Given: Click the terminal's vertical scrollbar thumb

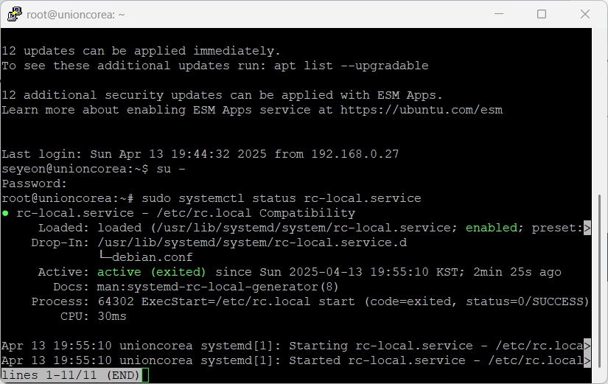Looking at the screenshot, I should coord(600,282).
